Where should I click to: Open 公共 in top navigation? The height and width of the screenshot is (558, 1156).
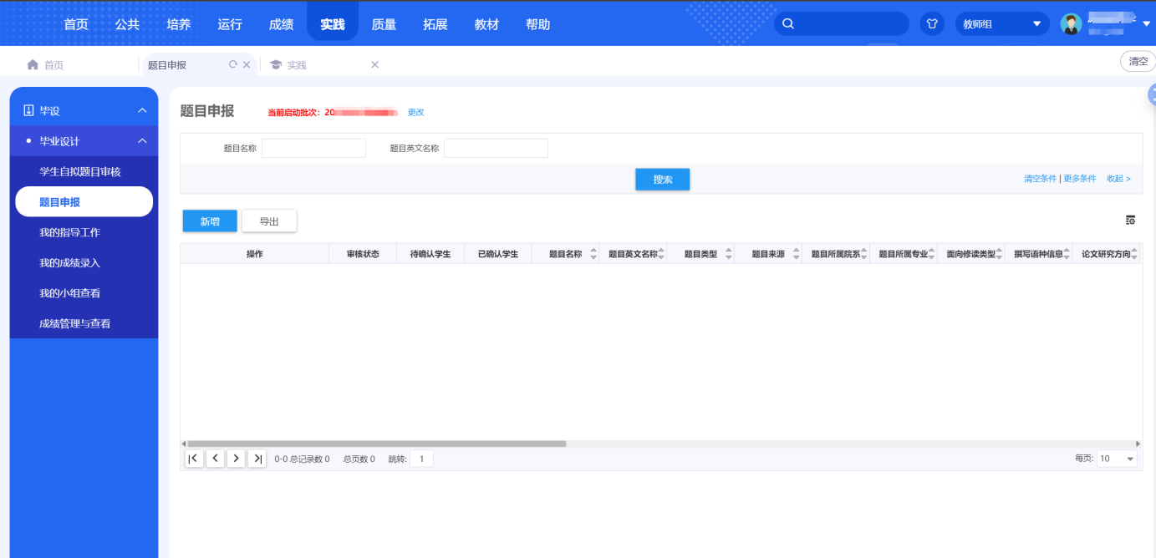pyautogui.click(x=127, y=24)
